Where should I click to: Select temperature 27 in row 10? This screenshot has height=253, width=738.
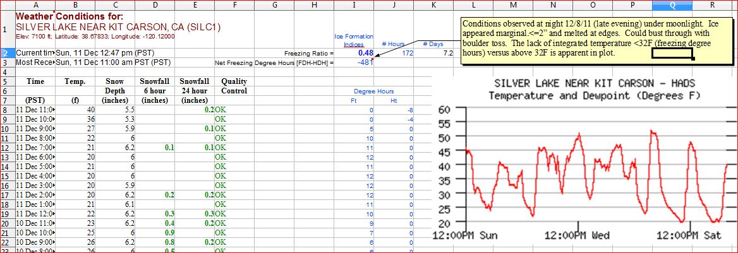click(75, 128)
